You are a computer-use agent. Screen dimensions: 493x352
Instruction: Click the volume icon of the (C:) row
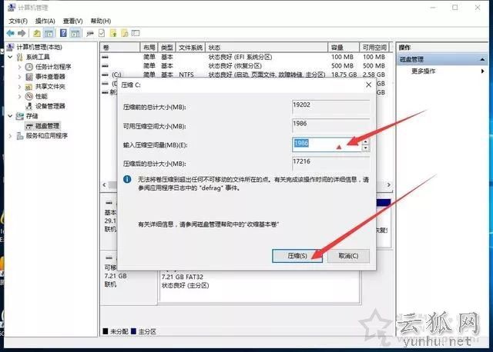coord(106,75)
